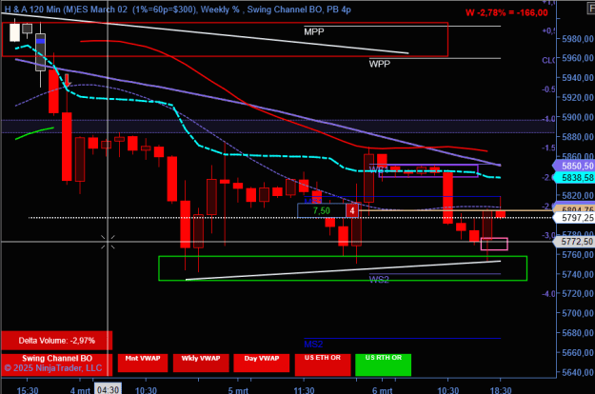Click the weekly result W -2,78% = -166,00
Viewport: 595px width, 394px height.
(x=506, y=12)
